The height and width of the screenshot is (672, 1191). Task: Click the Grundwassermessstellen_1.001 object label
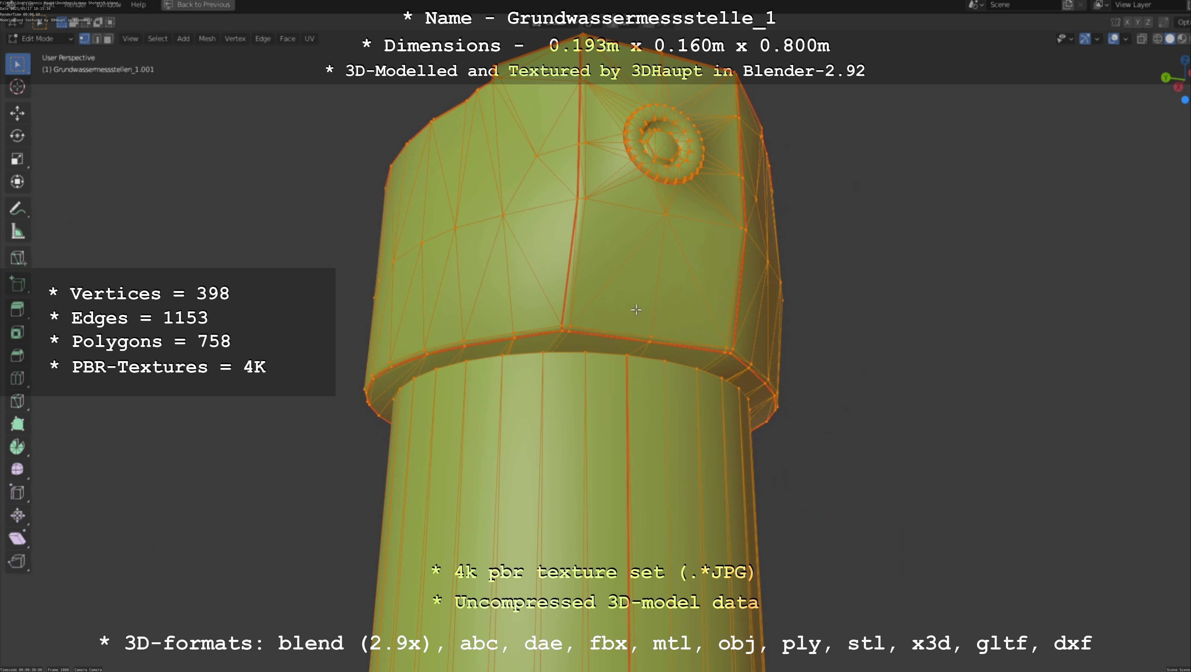click(x=98, y=70)
